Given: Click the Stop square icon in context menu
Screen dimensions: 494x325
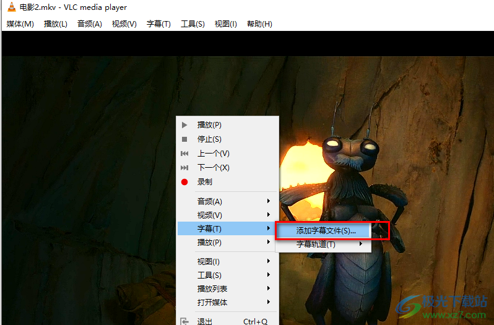Looking at the screenshot, I should (184, 139).
